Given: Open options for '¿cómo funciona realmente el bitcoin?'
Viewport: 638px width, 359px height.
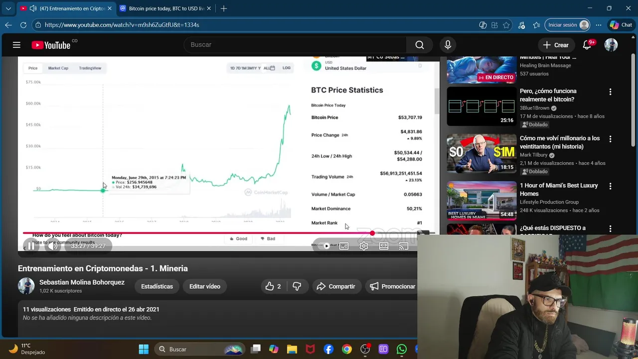Looking at the screenshot, I should (610, 92).
